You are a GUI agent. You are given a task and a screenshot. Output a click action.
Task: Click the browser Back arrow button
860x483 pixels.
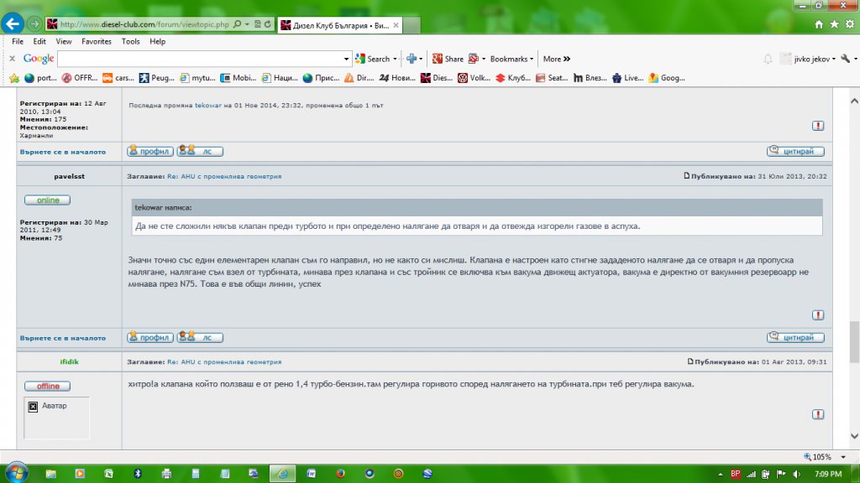[x=13, y=23]
